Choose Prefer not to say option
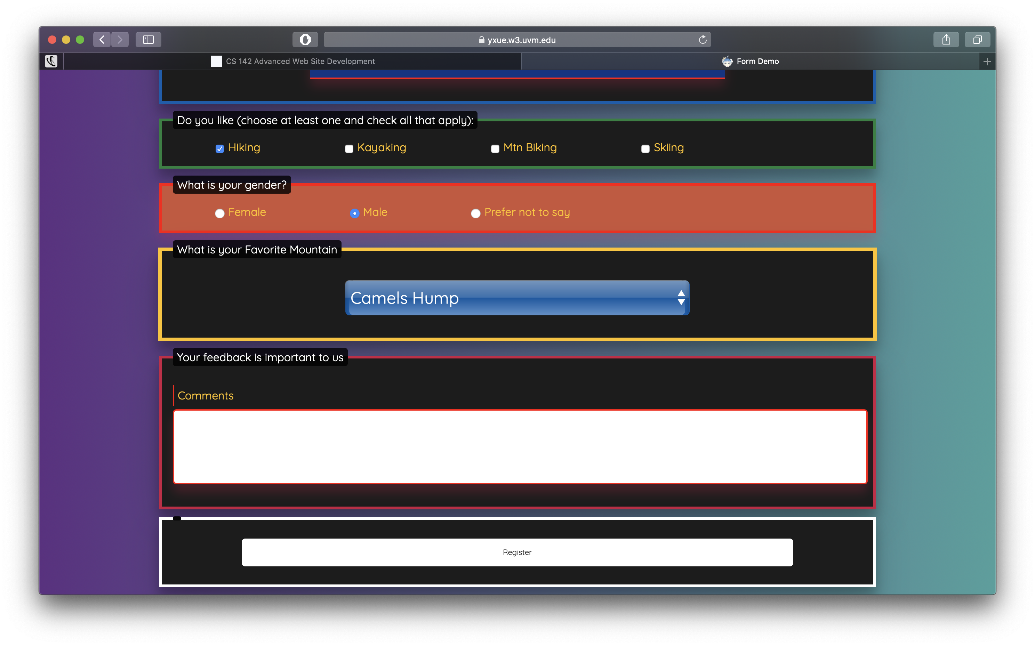The image size is (1035, 646). coord(476,213)
